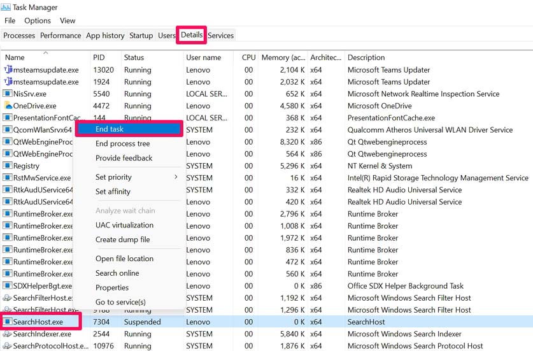Switch to the App history tab

pos(105,36)
